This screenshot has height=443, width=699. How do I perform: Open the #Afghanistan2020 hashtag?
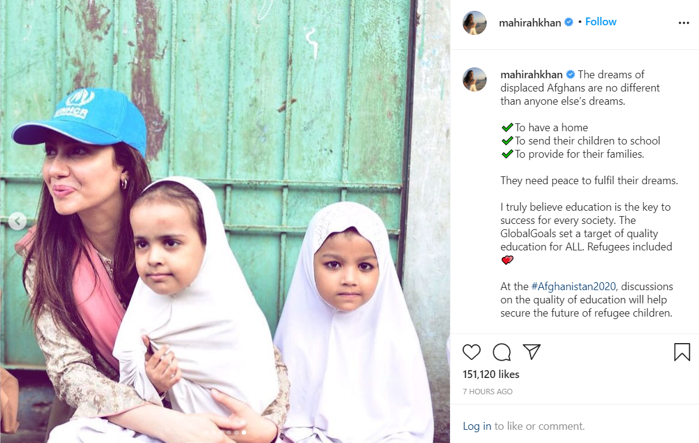[x=574, y=287]
